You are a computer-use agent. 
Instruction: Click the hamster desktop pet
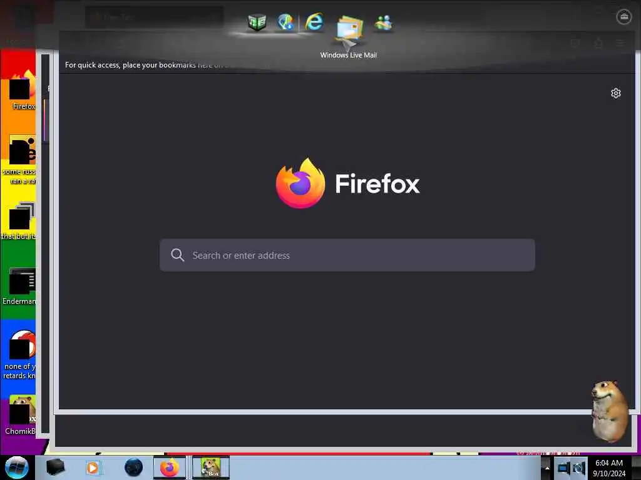[x=610, y=411]
